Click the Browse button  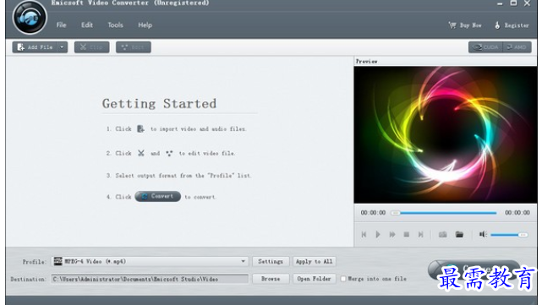(271, 279)
